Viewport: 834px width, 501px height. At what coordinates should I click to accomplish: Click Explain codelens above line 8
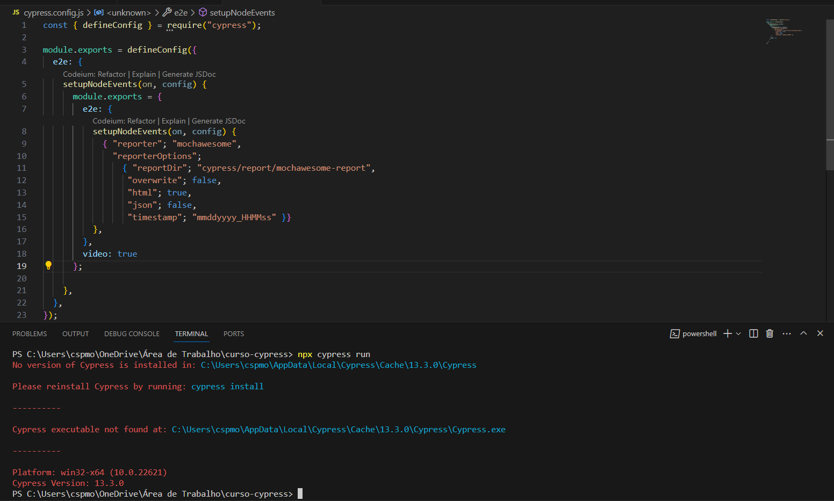click(174, 121)
